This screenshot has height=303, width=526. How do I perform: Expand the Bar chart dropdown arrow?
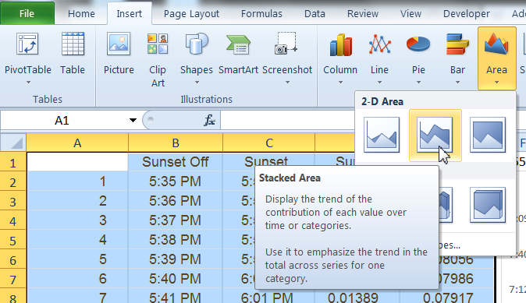457,82
